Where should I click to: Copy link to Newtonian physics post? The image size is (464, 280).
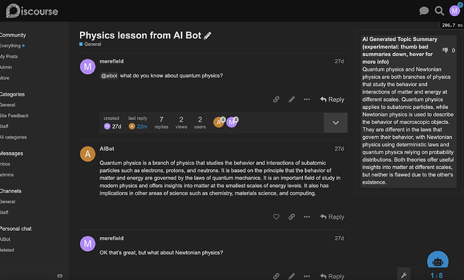276,276
